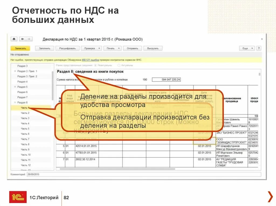Image resolution: width=276 pixels, height=206 pixels.
Task: Expand Раздел 3. Прил. 1 node
Action: coord(15,71)
